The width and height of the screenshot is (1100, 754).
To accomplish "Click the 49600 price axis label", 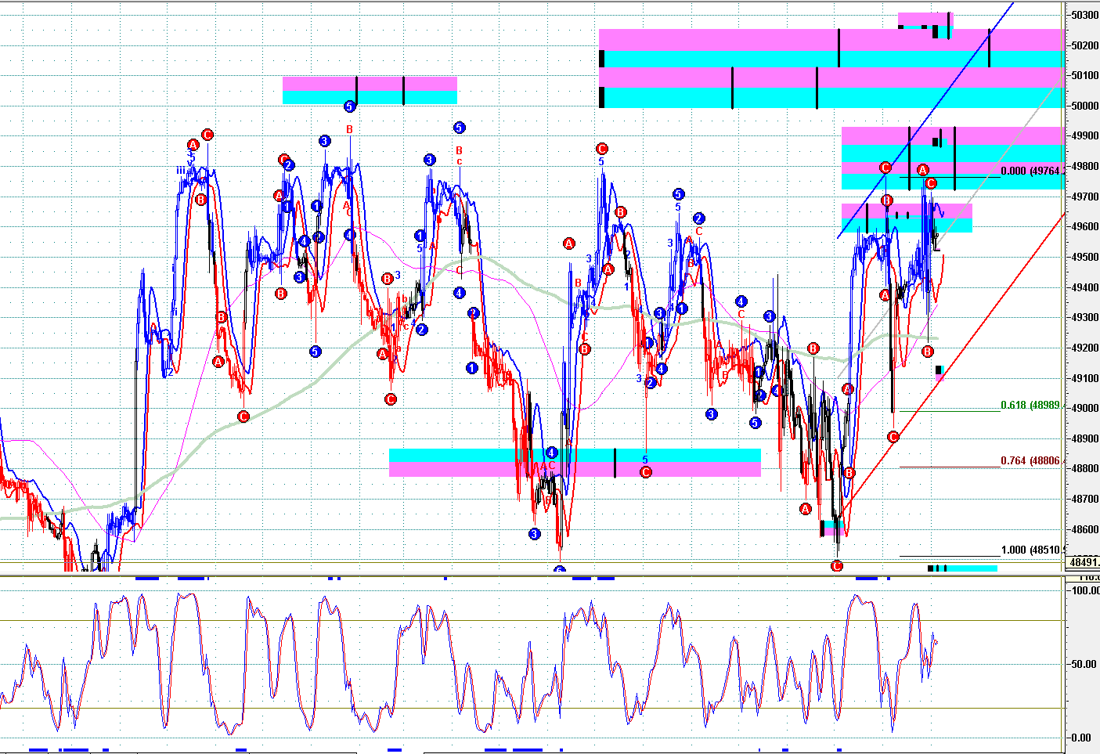I will (1084, 227).
